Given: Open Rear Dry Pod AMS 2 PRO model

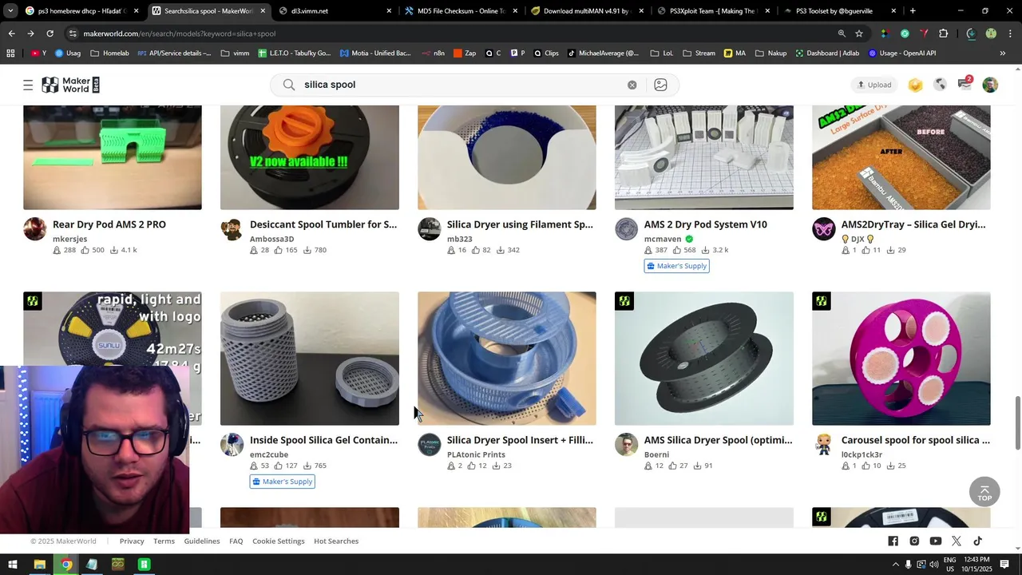Looking at the screenshot, I should pyautogui.click(x=109, y=224).
